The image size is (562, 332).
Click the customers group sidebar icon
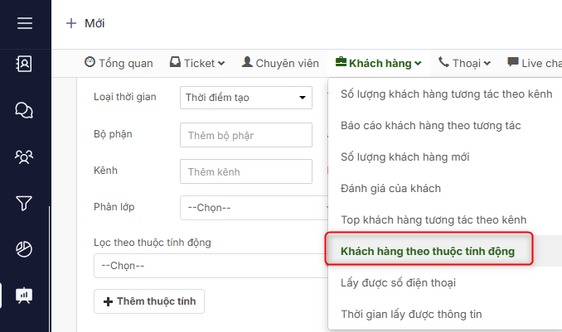[x=25, y=156]
